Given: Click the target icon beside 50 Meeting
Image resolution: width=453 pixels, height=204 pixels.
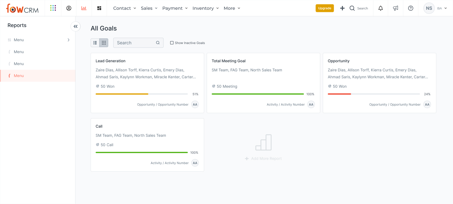Looking at the screenshot, I should (x=214, y=86).
